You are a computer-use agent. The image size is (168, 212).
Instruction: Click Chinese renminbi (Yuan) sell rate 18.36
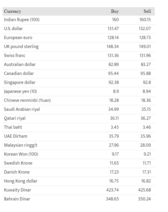(146, 100)
